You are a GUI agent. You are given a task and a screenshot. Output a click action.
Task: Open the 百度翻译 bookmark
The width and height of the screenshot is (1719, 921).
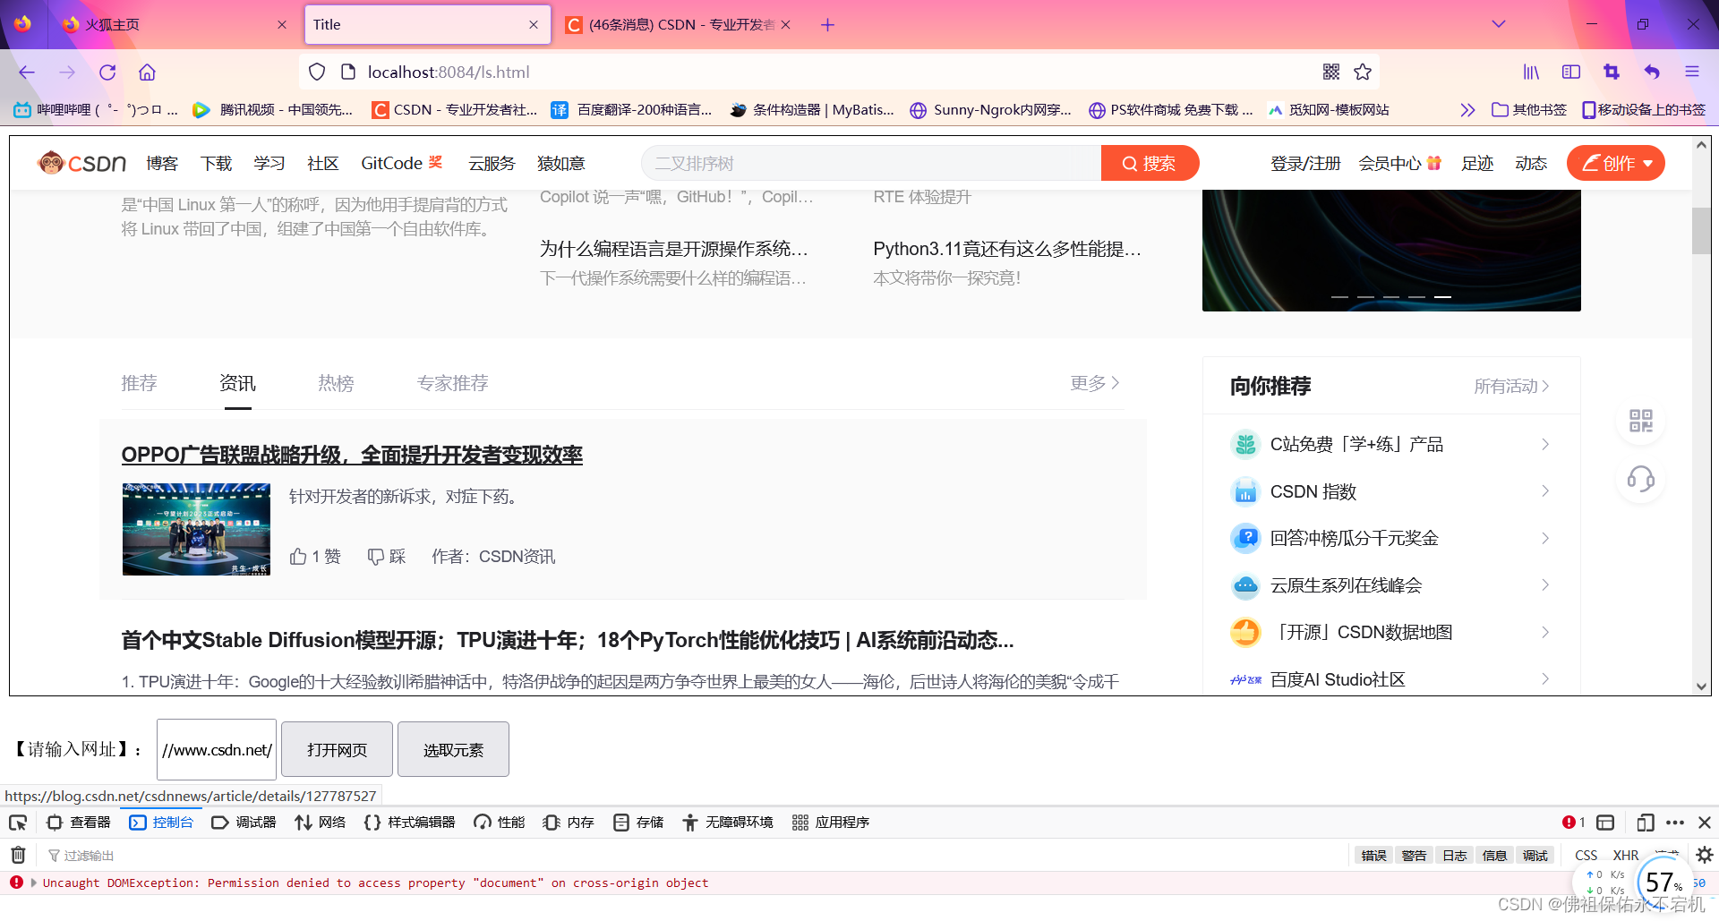[x=631, y=110]
